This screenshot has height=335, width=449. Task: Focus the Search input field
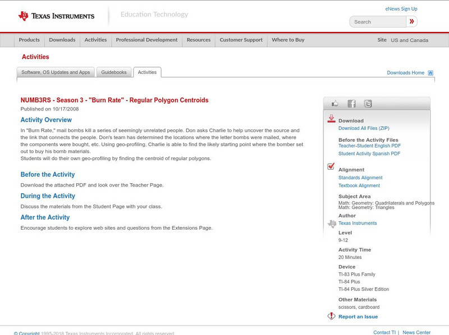pyautogui.click(x=378, y=22)
